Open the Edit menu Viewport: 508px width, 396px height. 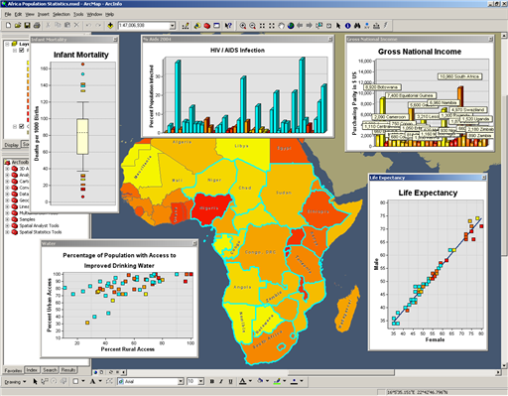[x=18, y=14]
